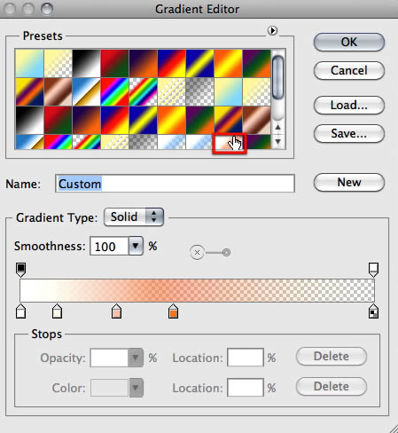Select the orange color stop below gradient
The image size is (398, 433).
(x=173, y=311)
